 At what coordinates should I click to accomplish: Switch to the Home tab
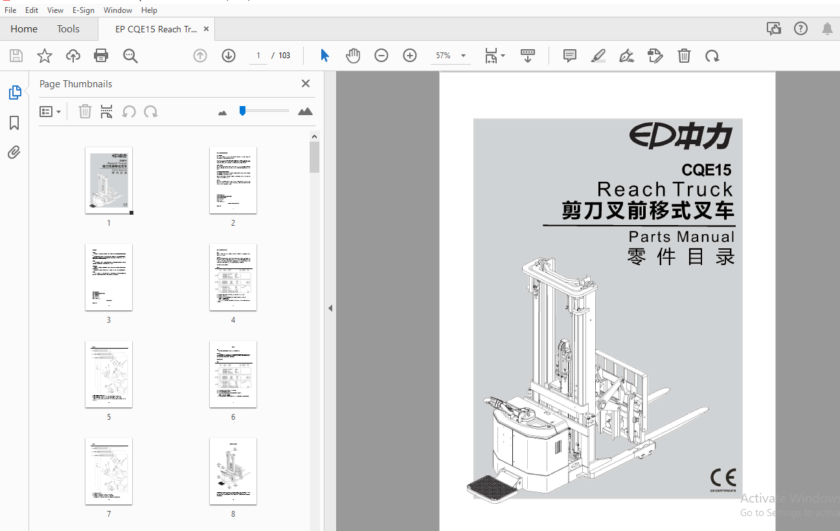(x=24, y=28)
